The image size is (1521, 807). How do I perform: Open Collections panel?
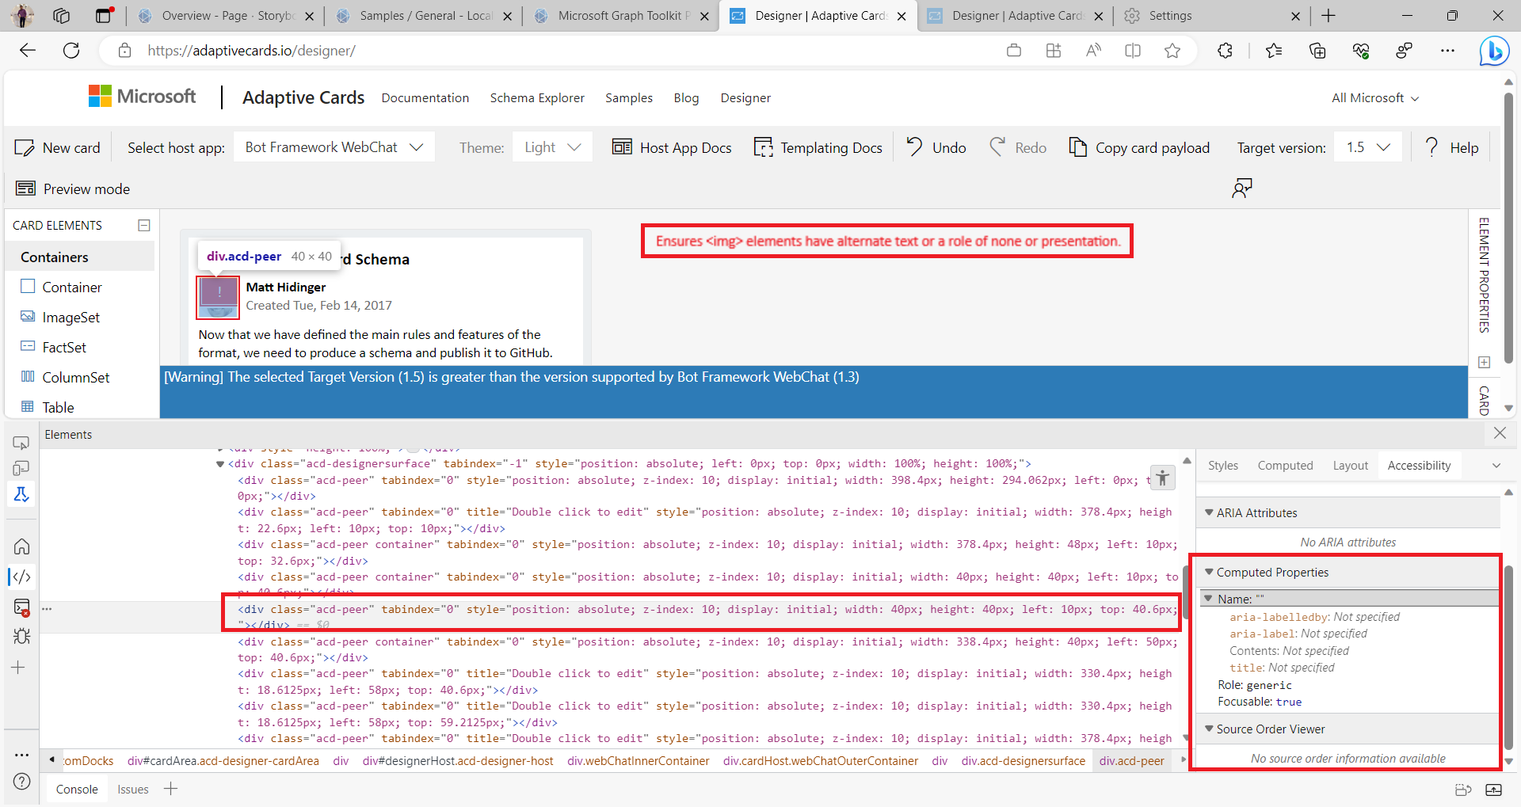[1317, 51]
